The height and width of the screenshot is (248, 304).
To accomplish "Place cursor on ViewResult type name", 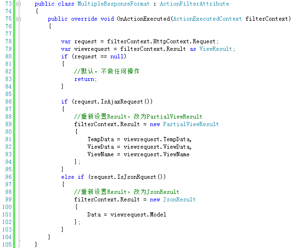I will [216, 49].
